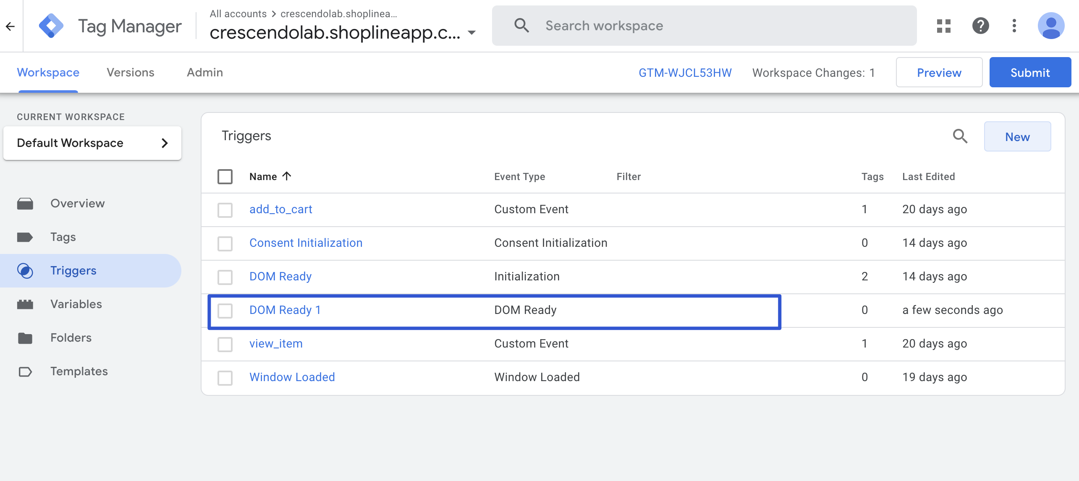
Task: Select the Window Loaded row checkbox
Action: [x=225, y=378]
